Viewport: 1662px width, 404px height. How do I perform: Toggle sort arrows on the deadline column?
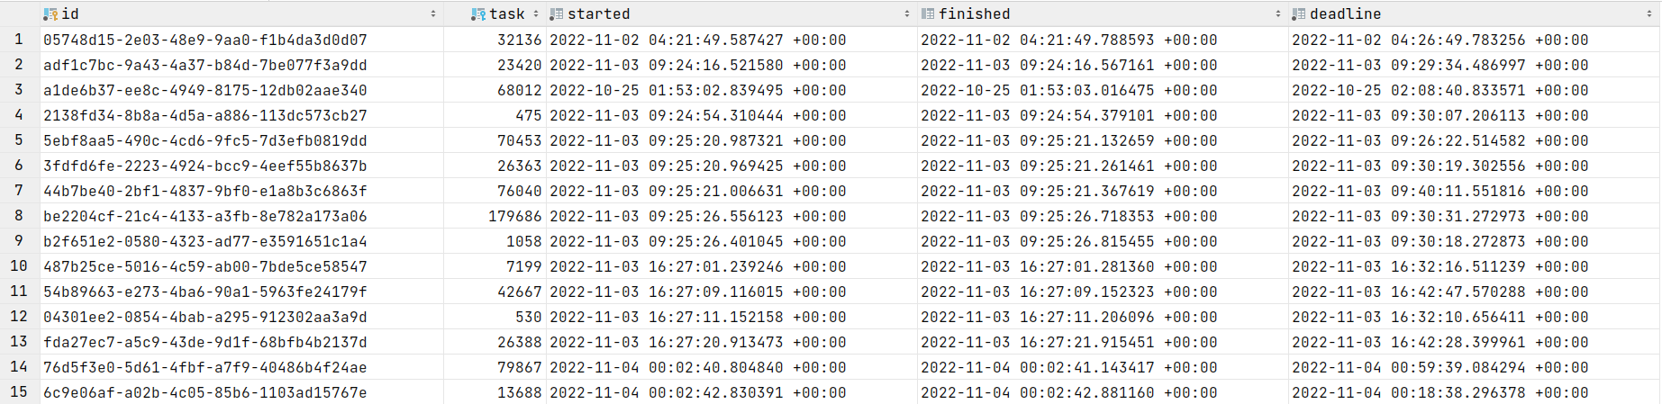pyautogui.click(x=1649, y=14)
